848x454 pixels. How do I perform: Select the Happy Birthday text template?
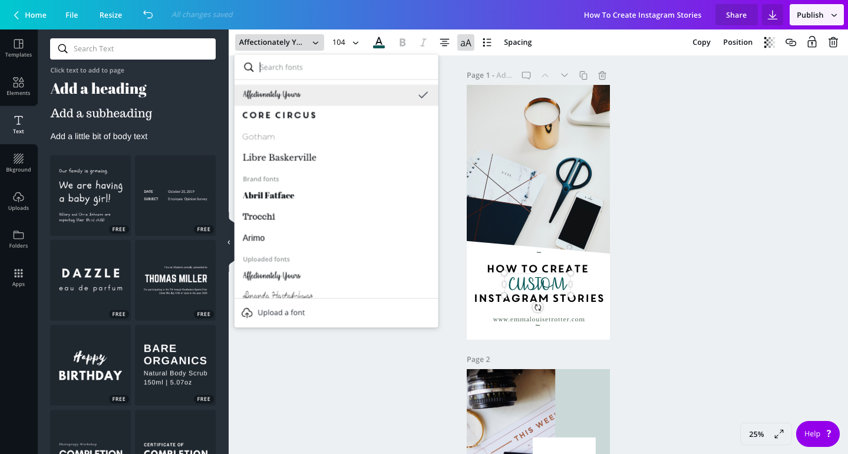point(91,365)
